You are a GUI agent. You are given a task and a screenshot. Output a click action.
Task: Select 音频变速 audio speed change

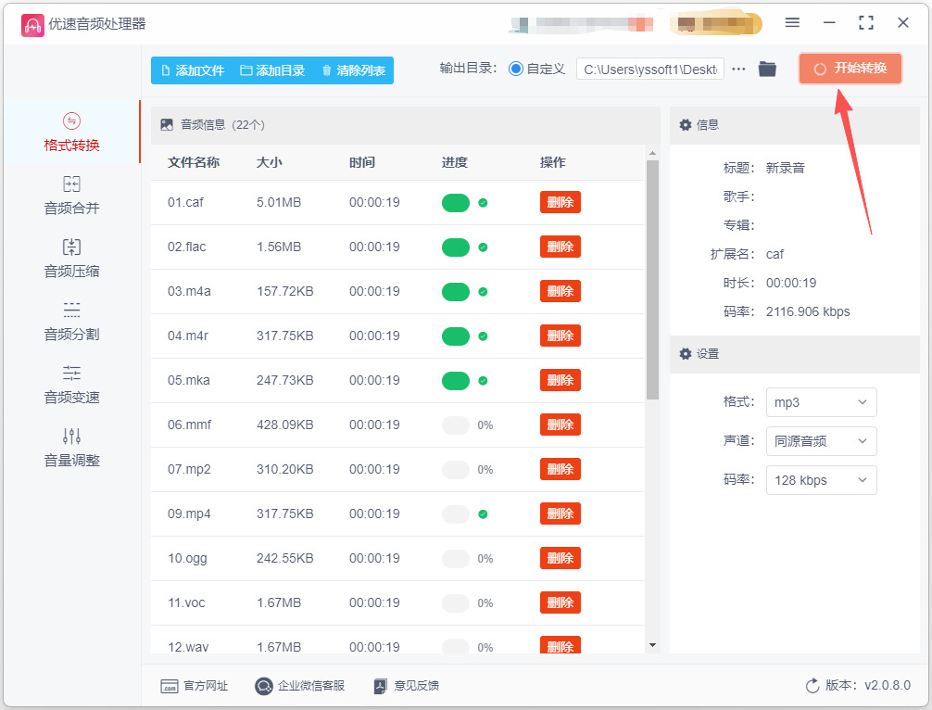[x=71, y=385]
